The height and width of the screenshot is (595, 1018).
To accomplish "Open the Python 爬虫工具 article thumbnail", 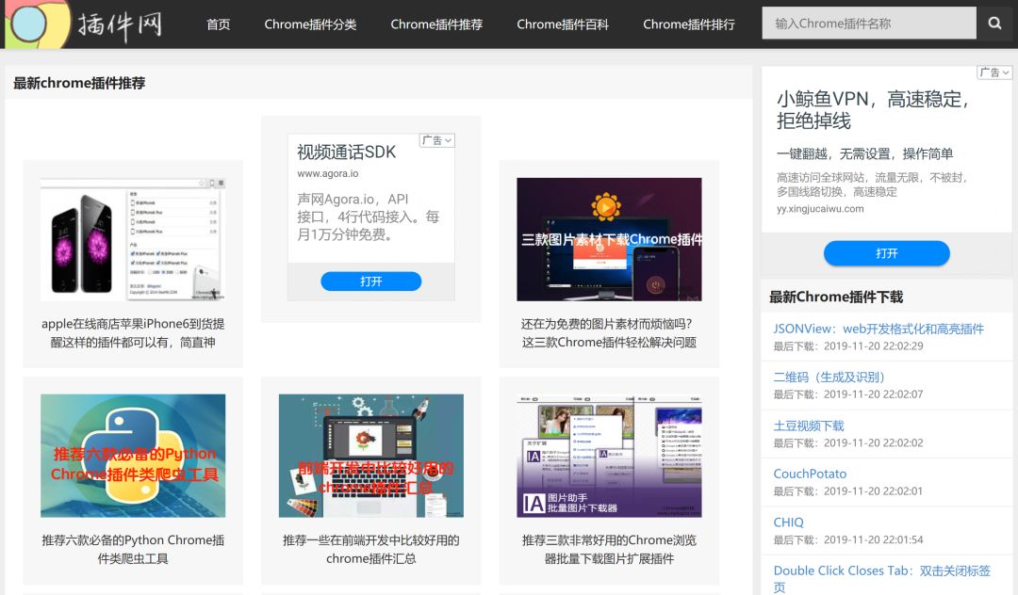I will tap(133, 456).
